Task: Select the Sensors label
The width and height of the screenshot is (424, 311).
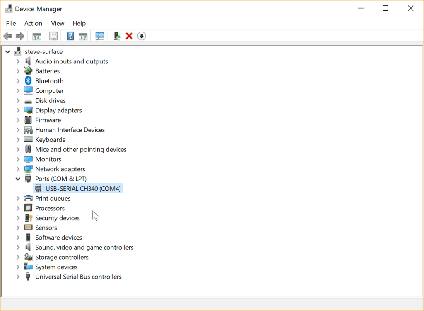Action: (46, 228)
